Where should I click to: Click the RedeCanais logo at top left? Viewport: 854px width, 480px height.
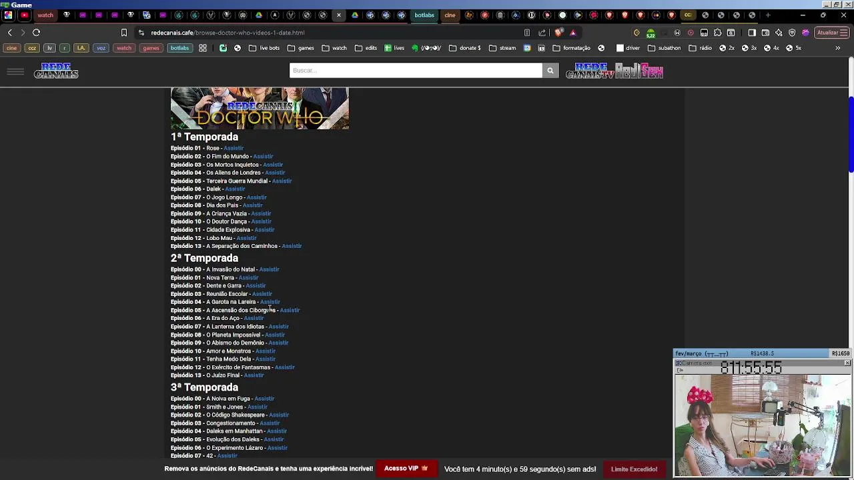coord(56,71)
